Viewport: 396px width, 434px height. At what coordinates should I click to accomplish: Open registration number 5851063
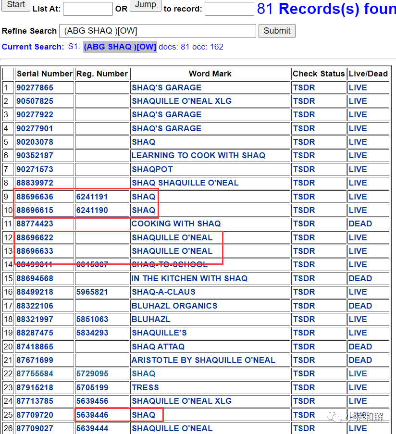tap(92, 320)
